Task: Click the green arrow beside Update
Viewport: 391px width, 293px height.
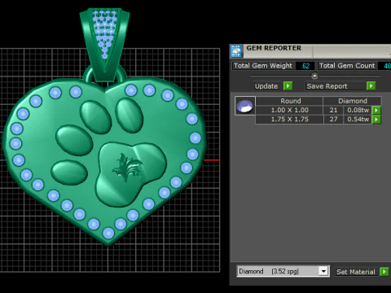Action: (288, 86)
